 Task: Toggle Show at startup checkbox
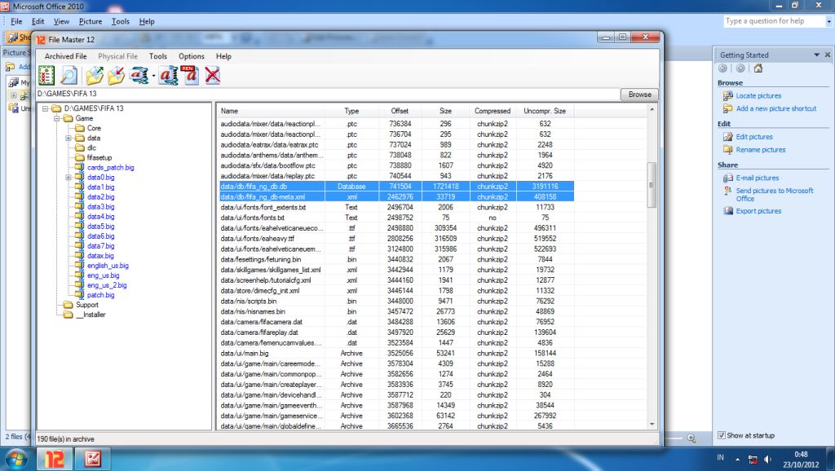coord(722,435)
